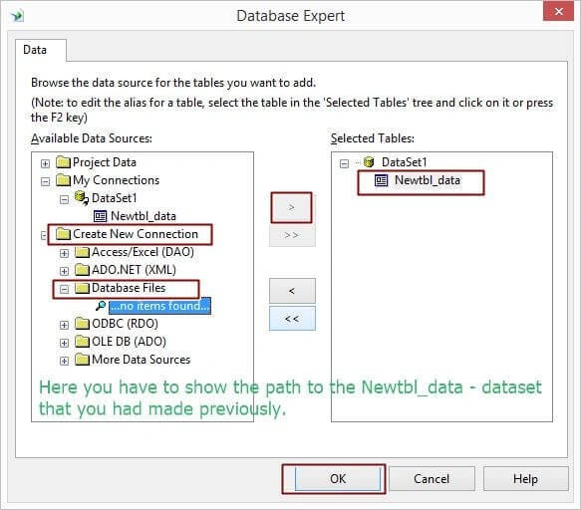The height and width of the screenshot is (510, 581).
Task: Select Newtbl_data in the Selected Tables tree
Action: [x=428, y=180]
